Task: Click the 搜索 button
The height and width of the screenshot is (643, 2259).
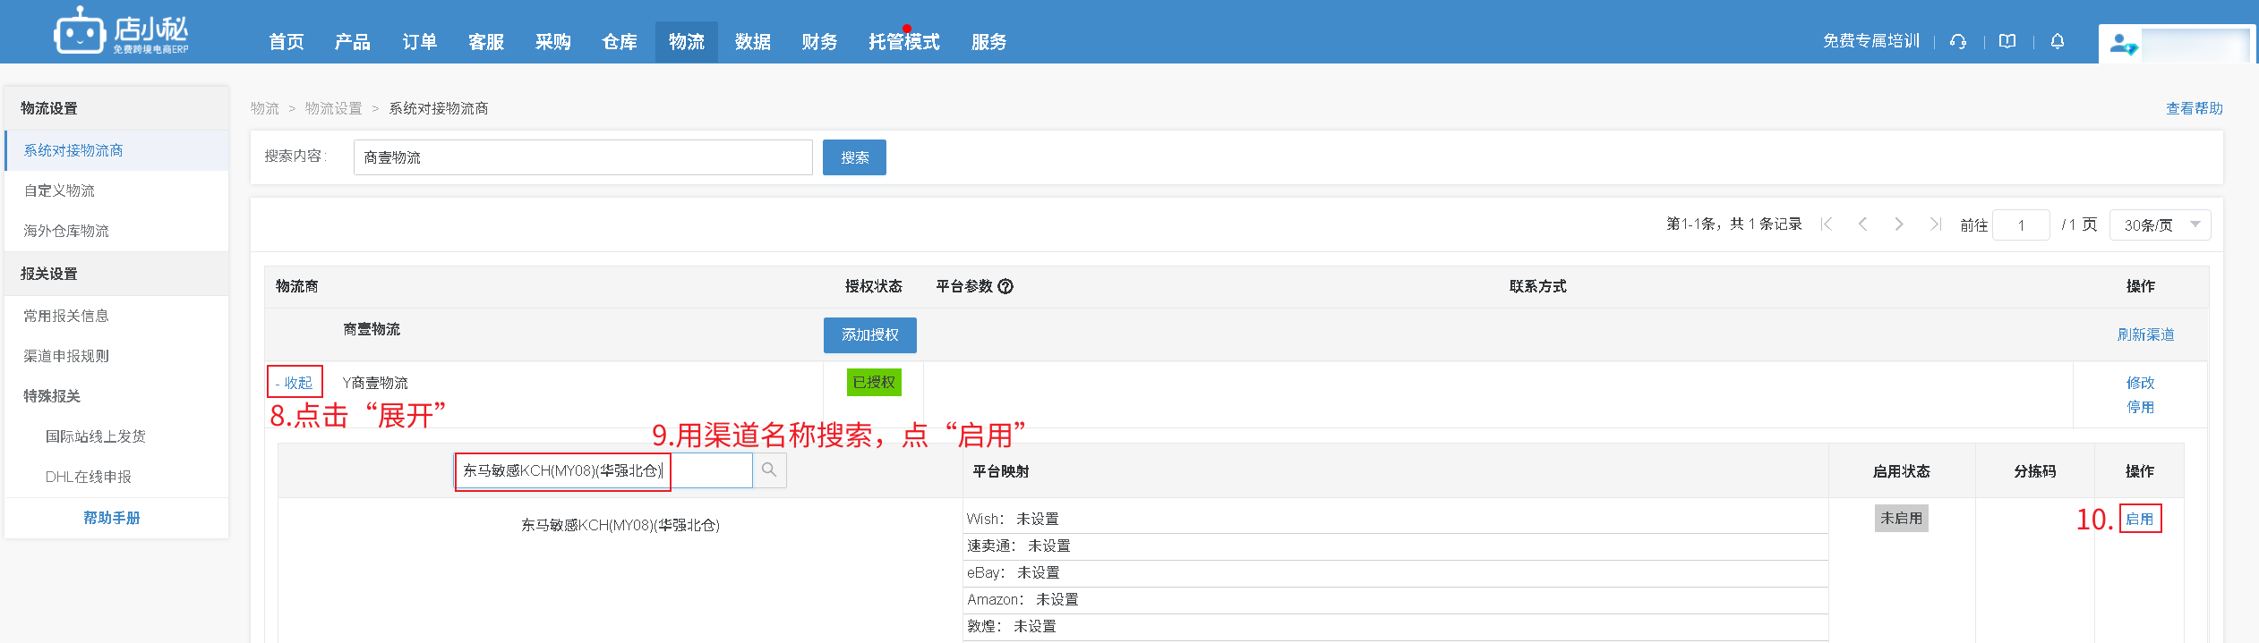Action: click(x=854, y=157)
